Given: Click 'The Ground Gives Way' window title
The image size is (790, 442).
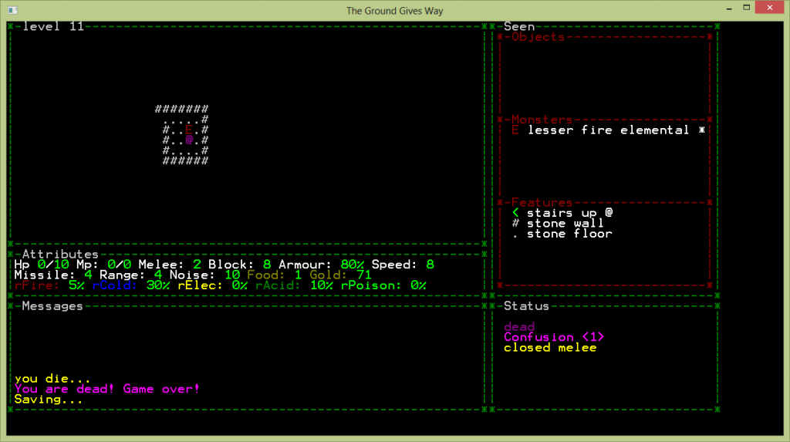Looking at the screenshot, I should (394, 11).
